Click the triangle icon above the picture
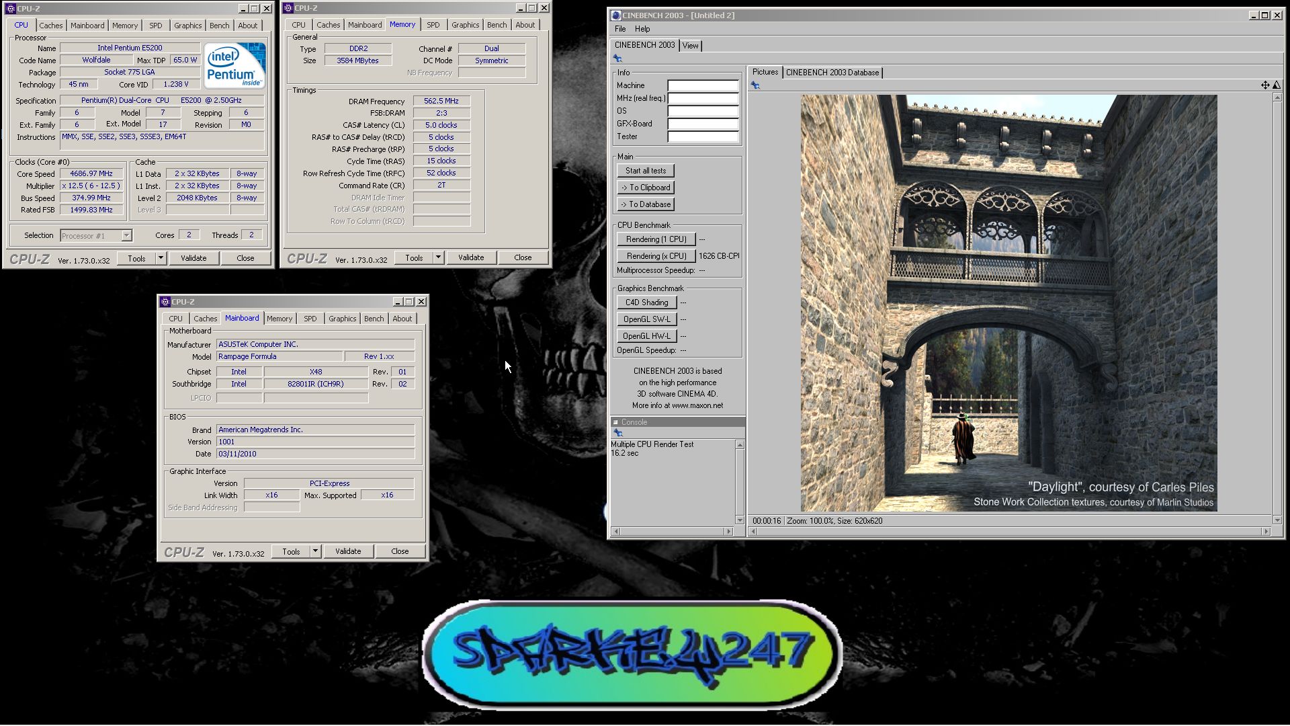The width and height of the screenshot is (1290, 726). point(1277,85)
